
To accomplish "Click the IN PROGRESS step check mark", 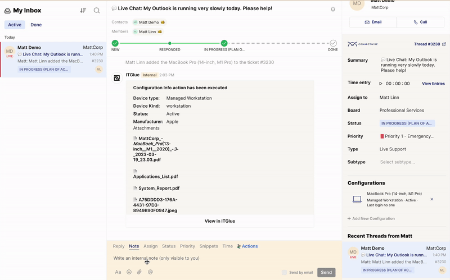I will click(x=224, y=43).
